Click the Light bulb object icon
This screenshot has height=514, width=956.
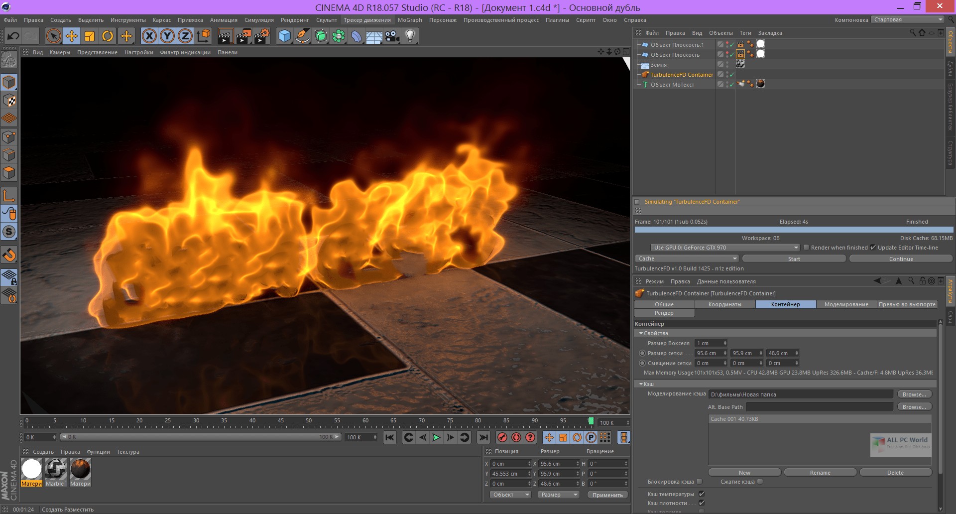coord(410,36)
